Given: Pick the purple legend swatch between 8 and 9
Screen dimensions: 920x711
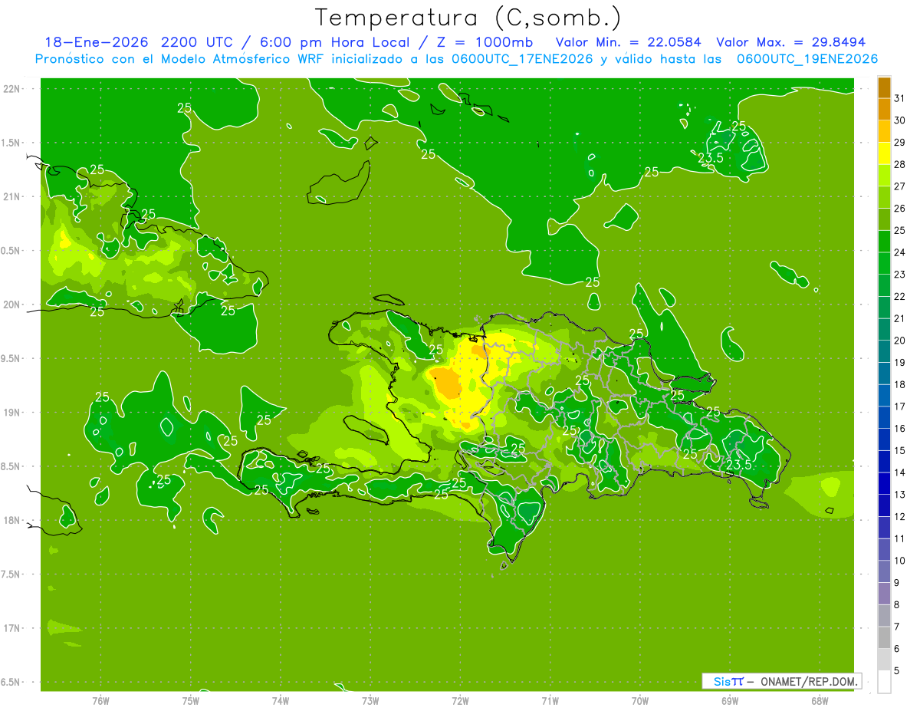Looking at the screenshot, I should pyautogui.click(x=884, y=594).
